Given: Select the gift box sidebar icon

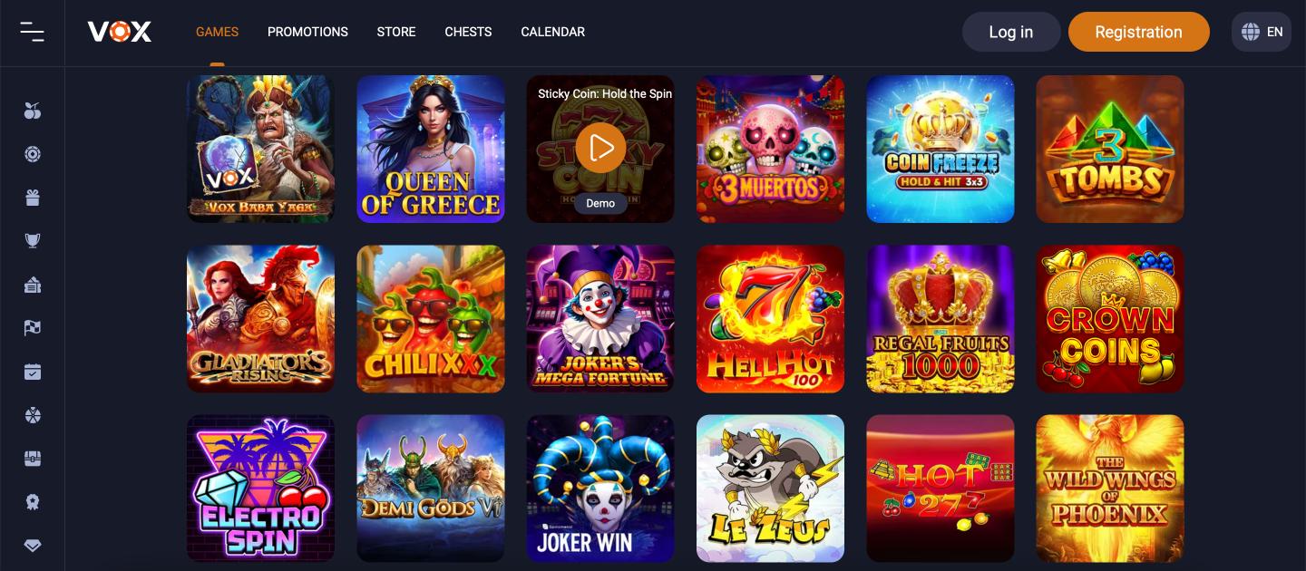Looking at the screenshot, I should pos(33,198).
